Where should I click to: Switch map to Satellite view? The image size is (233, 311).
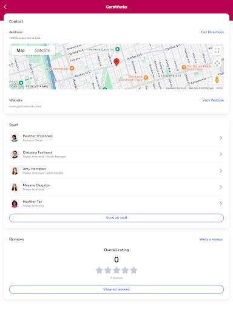click(42, 50)
